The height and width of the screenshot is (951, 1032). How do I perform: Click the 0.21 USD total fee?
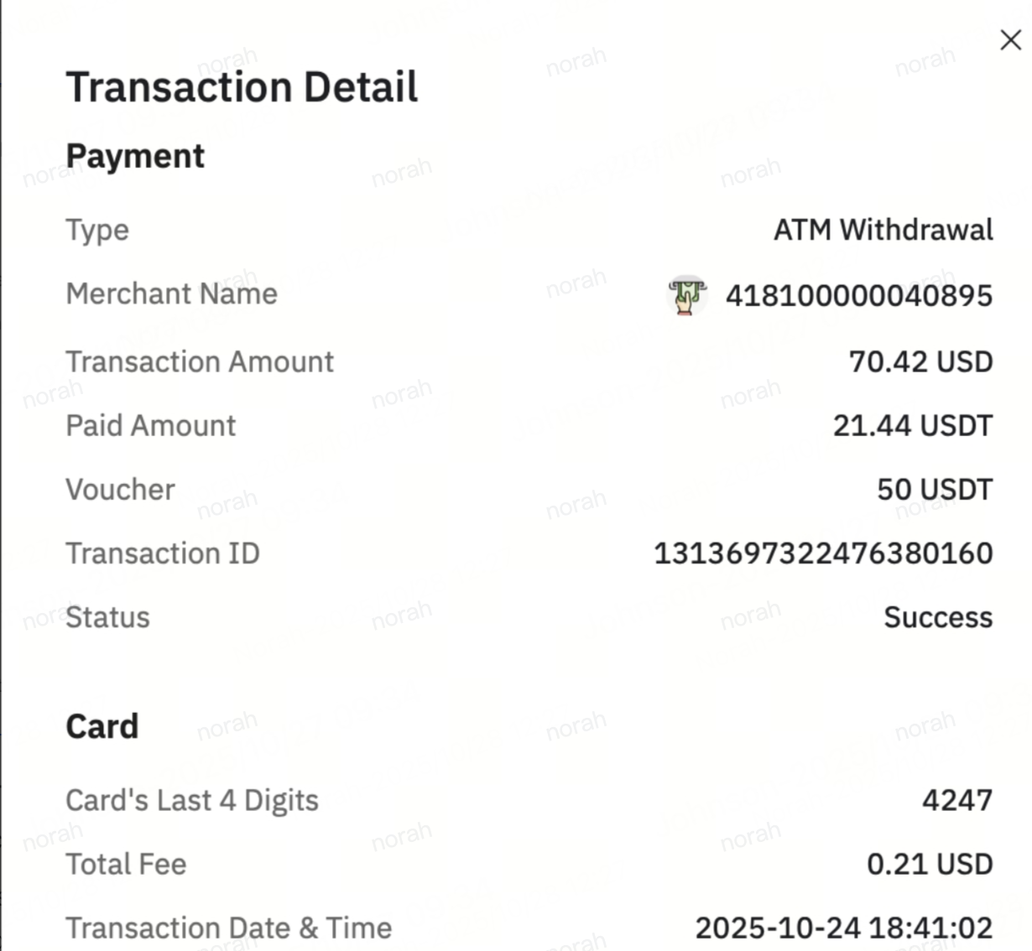929,864
